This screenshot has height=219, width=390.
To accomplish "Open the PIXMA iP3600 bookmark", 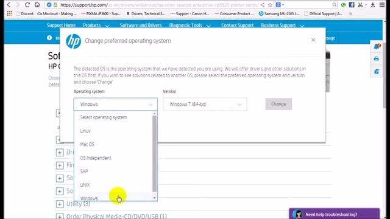I will [x=101, y=13].
